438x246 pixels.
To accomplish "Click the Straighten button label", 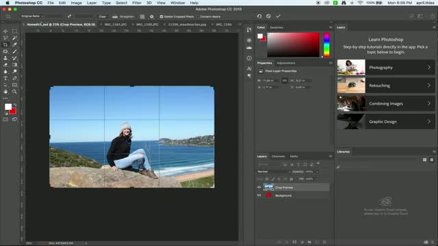I will tap(127, 16).
